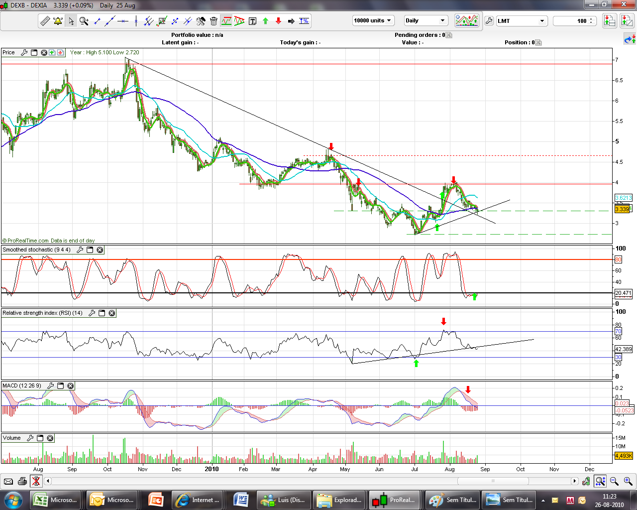This screenshot has width=637, height=510.
Task: Click the 42.389 RSI value label
Action: pyautogui.click(x=624, y=349)
